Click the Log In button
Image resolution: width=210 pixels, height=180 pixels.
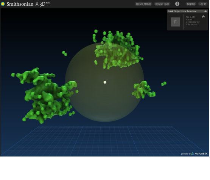(203, 4)
